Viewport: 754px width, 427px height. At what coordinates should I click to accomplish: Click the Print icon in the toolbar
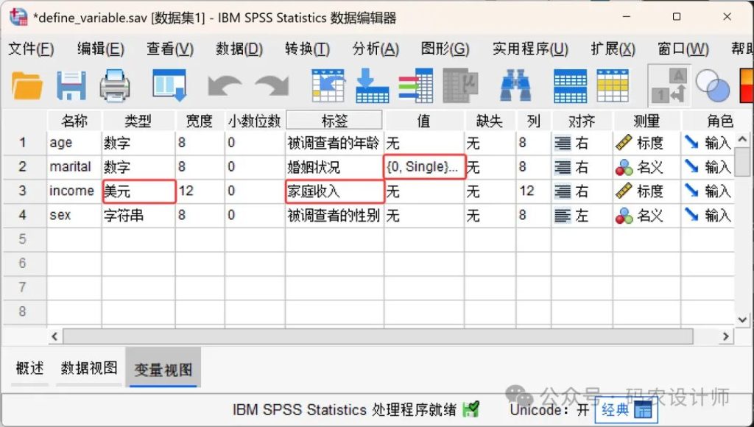tap(115, 85)
